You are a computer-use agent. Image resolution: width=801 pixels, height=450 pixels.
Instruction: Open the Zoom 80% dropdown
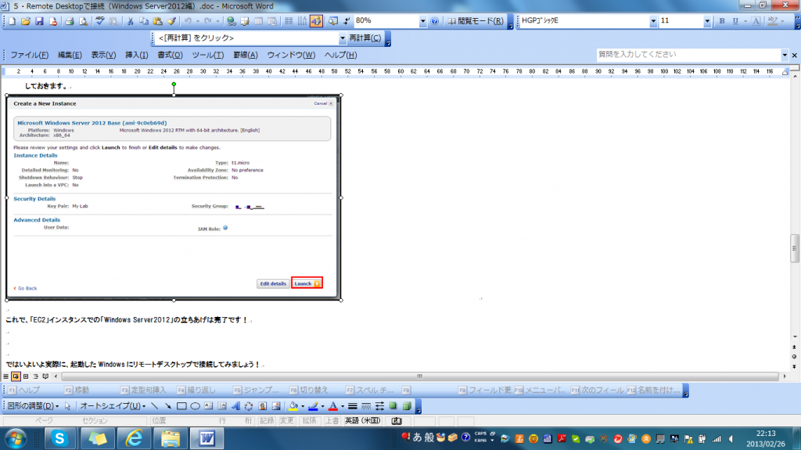(x=422, y=21)
